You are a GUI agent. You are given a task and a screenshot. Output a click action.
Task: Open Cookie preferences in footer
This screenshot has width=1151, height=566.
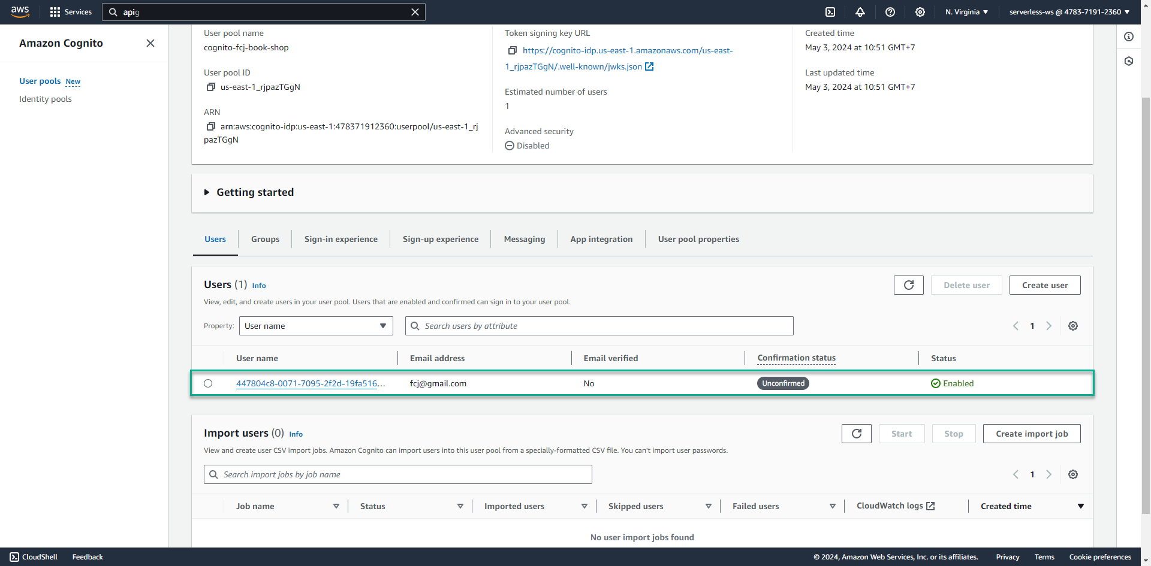click(x=1100, y=557)
